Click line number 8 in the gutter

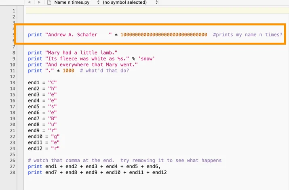point(14,53)
